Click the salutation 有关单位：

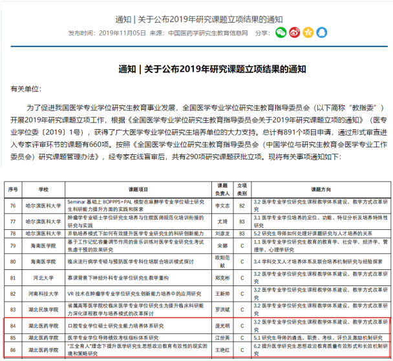26,89
